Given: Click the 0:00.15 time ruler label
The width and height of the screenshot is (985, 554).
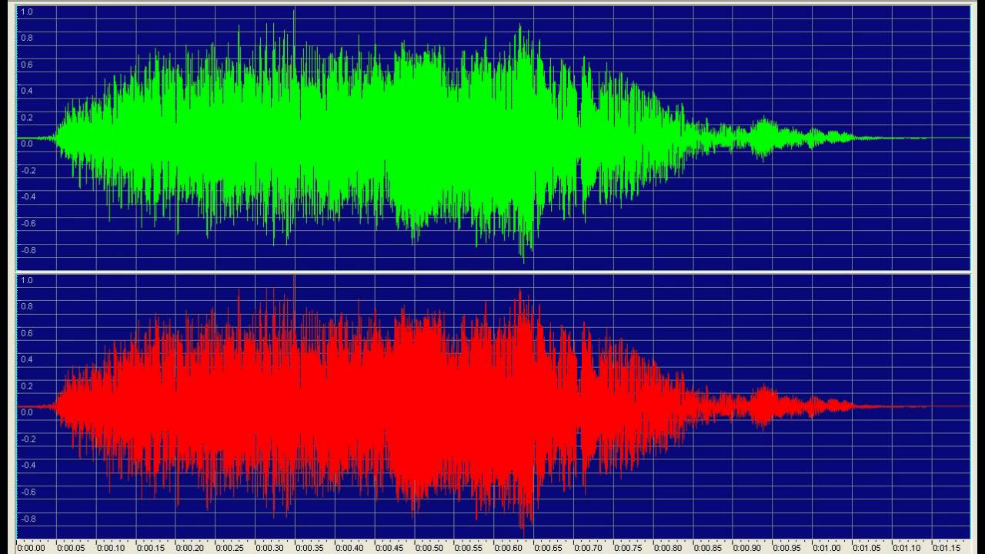Looking at the screenshot, I should pos(150,548).
